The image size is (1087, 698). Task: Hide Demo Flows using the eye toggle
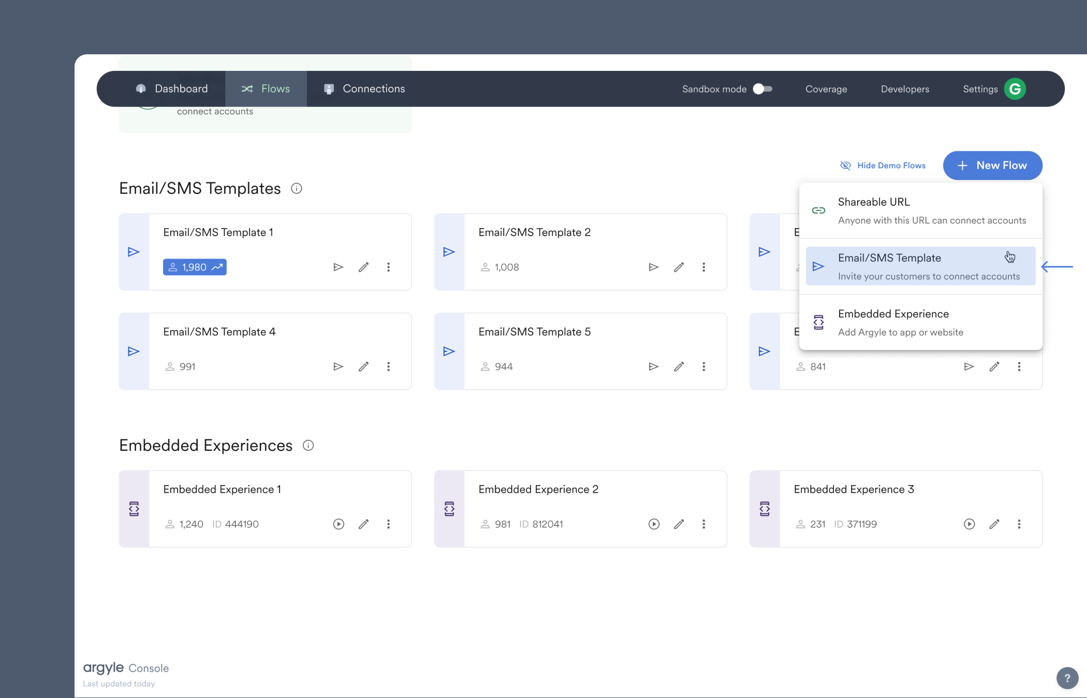(x=846, y=165)
